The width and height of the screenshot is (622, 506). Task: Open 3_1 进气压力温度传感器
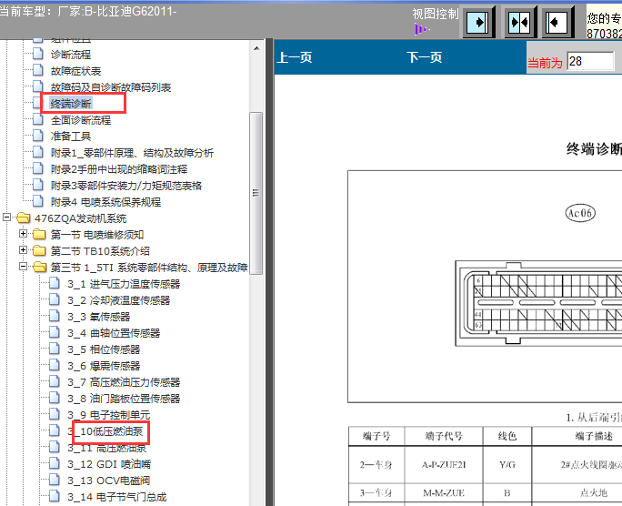coord(124,284)
